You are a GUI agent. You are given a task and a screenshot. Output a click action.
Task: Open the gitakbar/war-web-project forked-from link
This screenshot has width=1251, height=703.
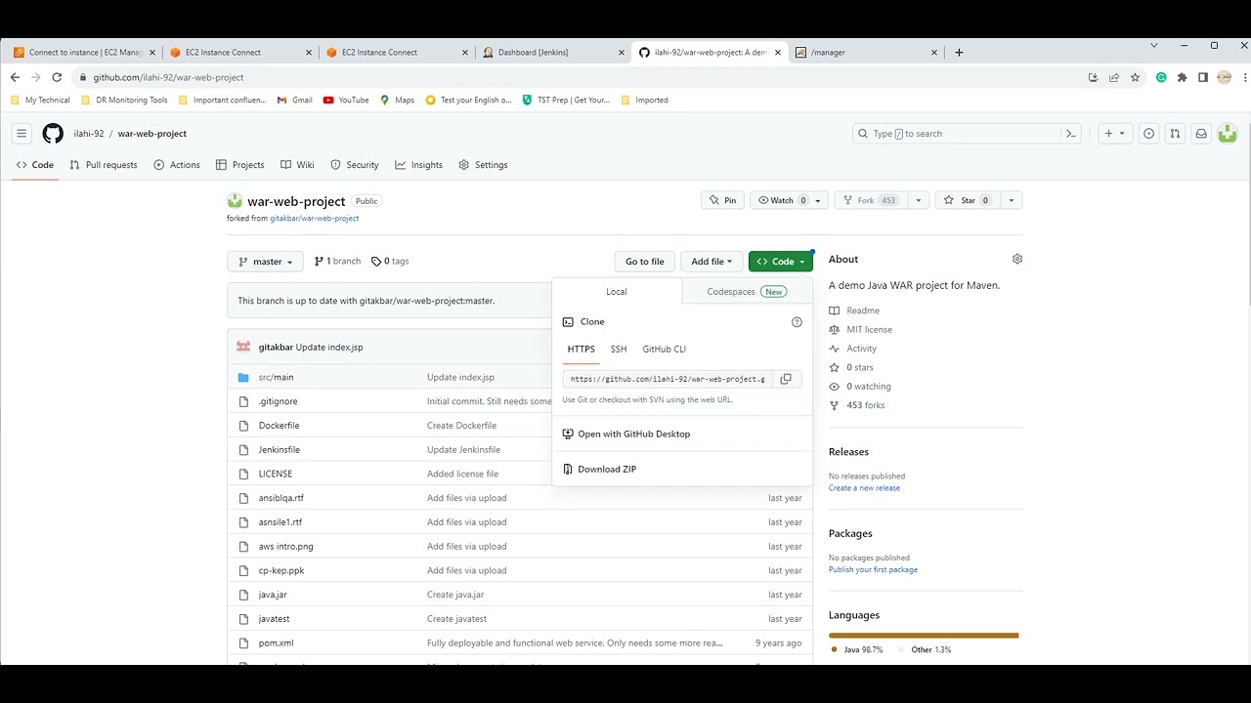314,219
